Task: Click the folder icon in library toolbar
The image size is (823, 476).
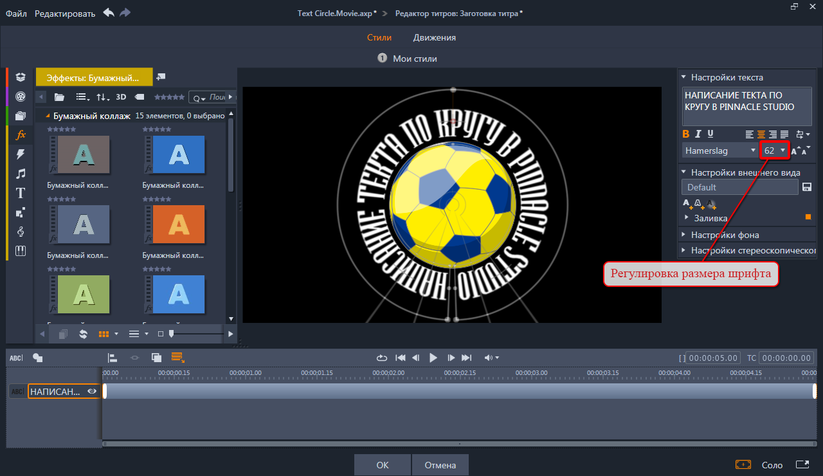Action: pos(60,97)
